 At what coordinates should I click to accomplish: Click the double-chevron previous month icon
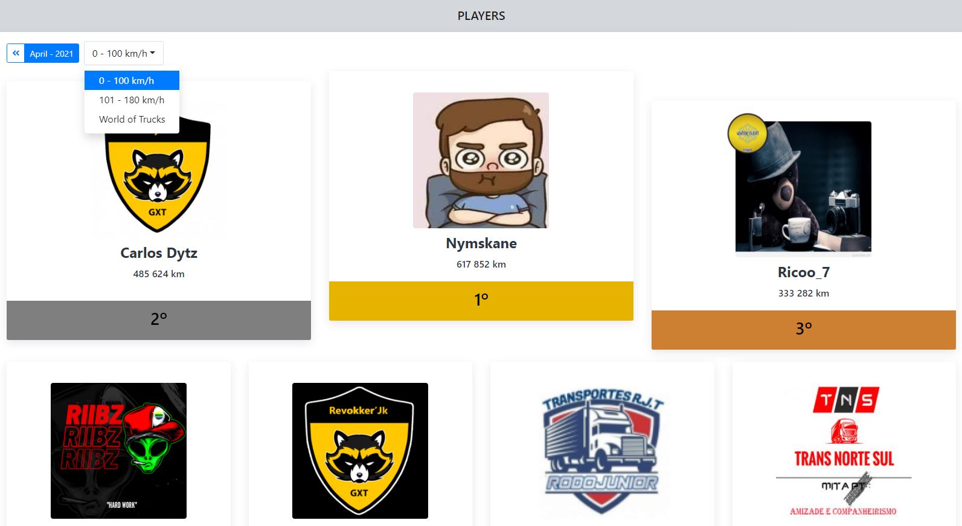click(16, 53)
